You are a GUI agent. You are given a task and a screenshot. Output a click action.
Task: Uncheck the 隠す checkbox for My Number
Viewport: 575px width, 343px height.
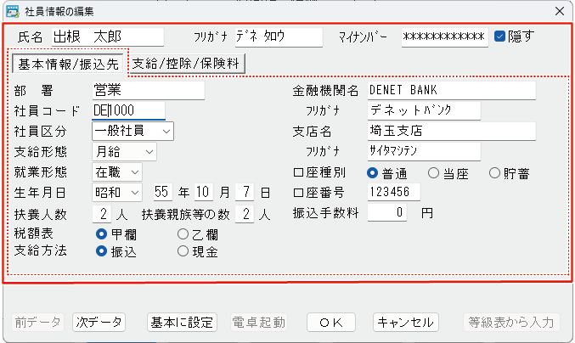tap(500, 37)
